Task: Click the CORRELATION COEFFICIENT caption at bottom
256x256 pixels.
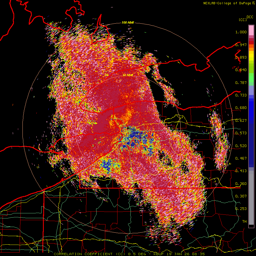Action: (129, 254)
